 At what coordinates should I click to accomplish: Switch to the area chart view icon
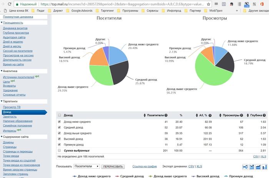click(x=258, y=167)
